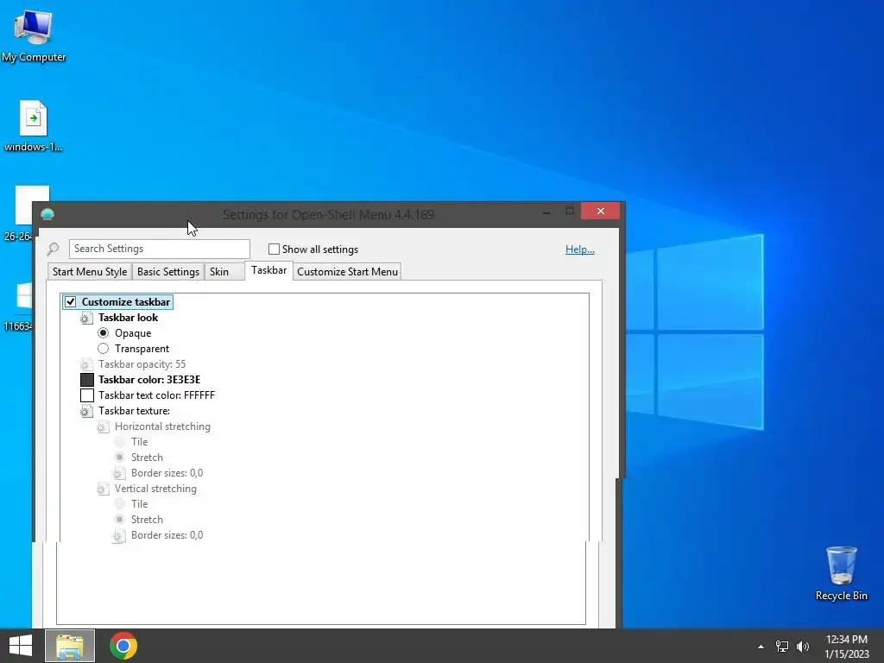This screenshot has height=663, width=884.
Task: Open Taskbar color 3E3E3E swatch
Action: click(x=87, y=380)
